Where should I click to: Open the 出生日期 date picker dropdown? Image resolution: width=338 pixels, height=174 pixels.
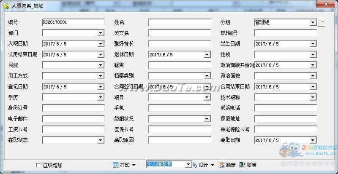pyautogui.click(x=313, y=43)
